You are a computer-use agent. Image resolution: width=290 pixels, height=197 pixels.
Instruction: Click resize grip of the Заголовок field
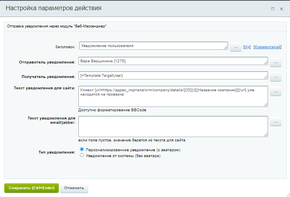pos(226,48)
